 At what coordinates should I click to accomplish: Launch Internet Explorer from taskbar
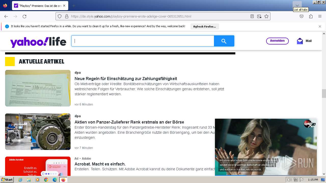[20, 180]
